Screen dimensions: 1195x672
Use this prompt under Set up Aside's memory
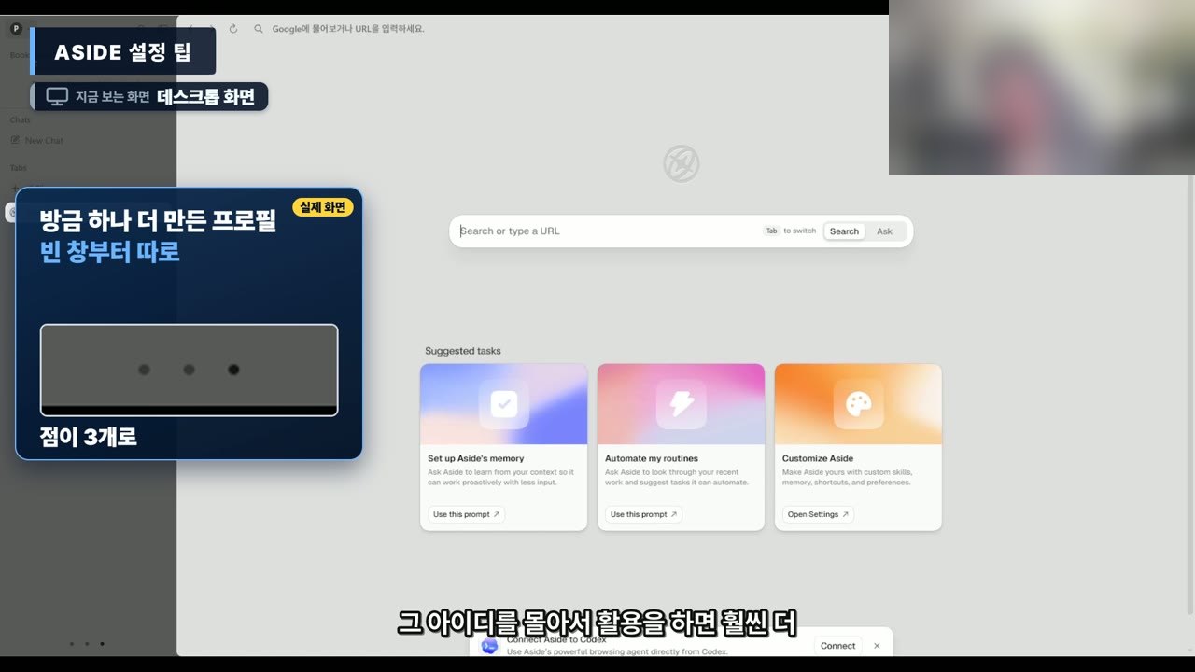pyautogui.click(x=467, y=514)
